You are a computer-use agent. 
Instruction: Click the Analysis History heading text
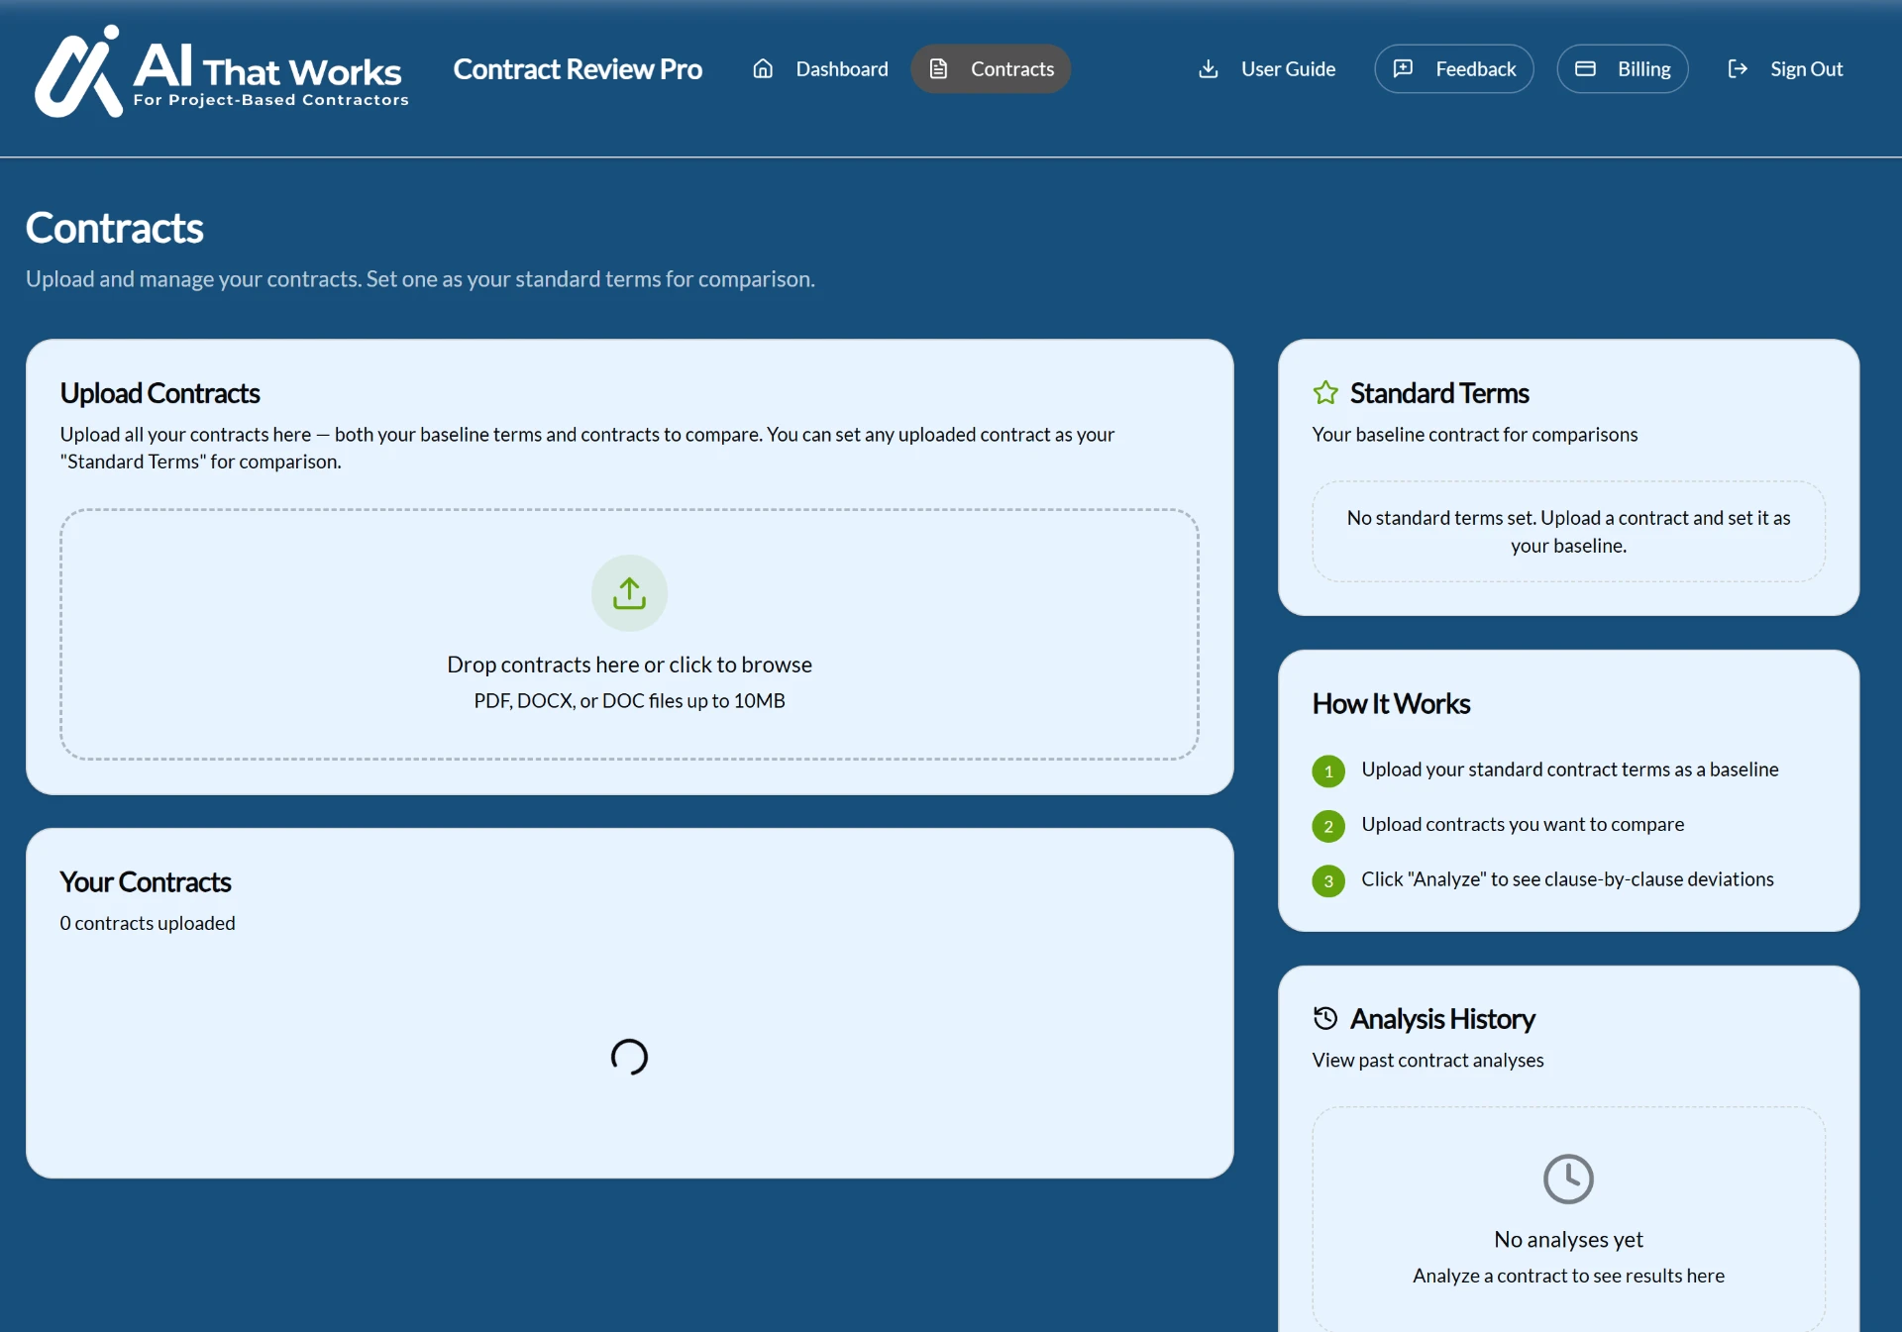tap(1442, 1018)
